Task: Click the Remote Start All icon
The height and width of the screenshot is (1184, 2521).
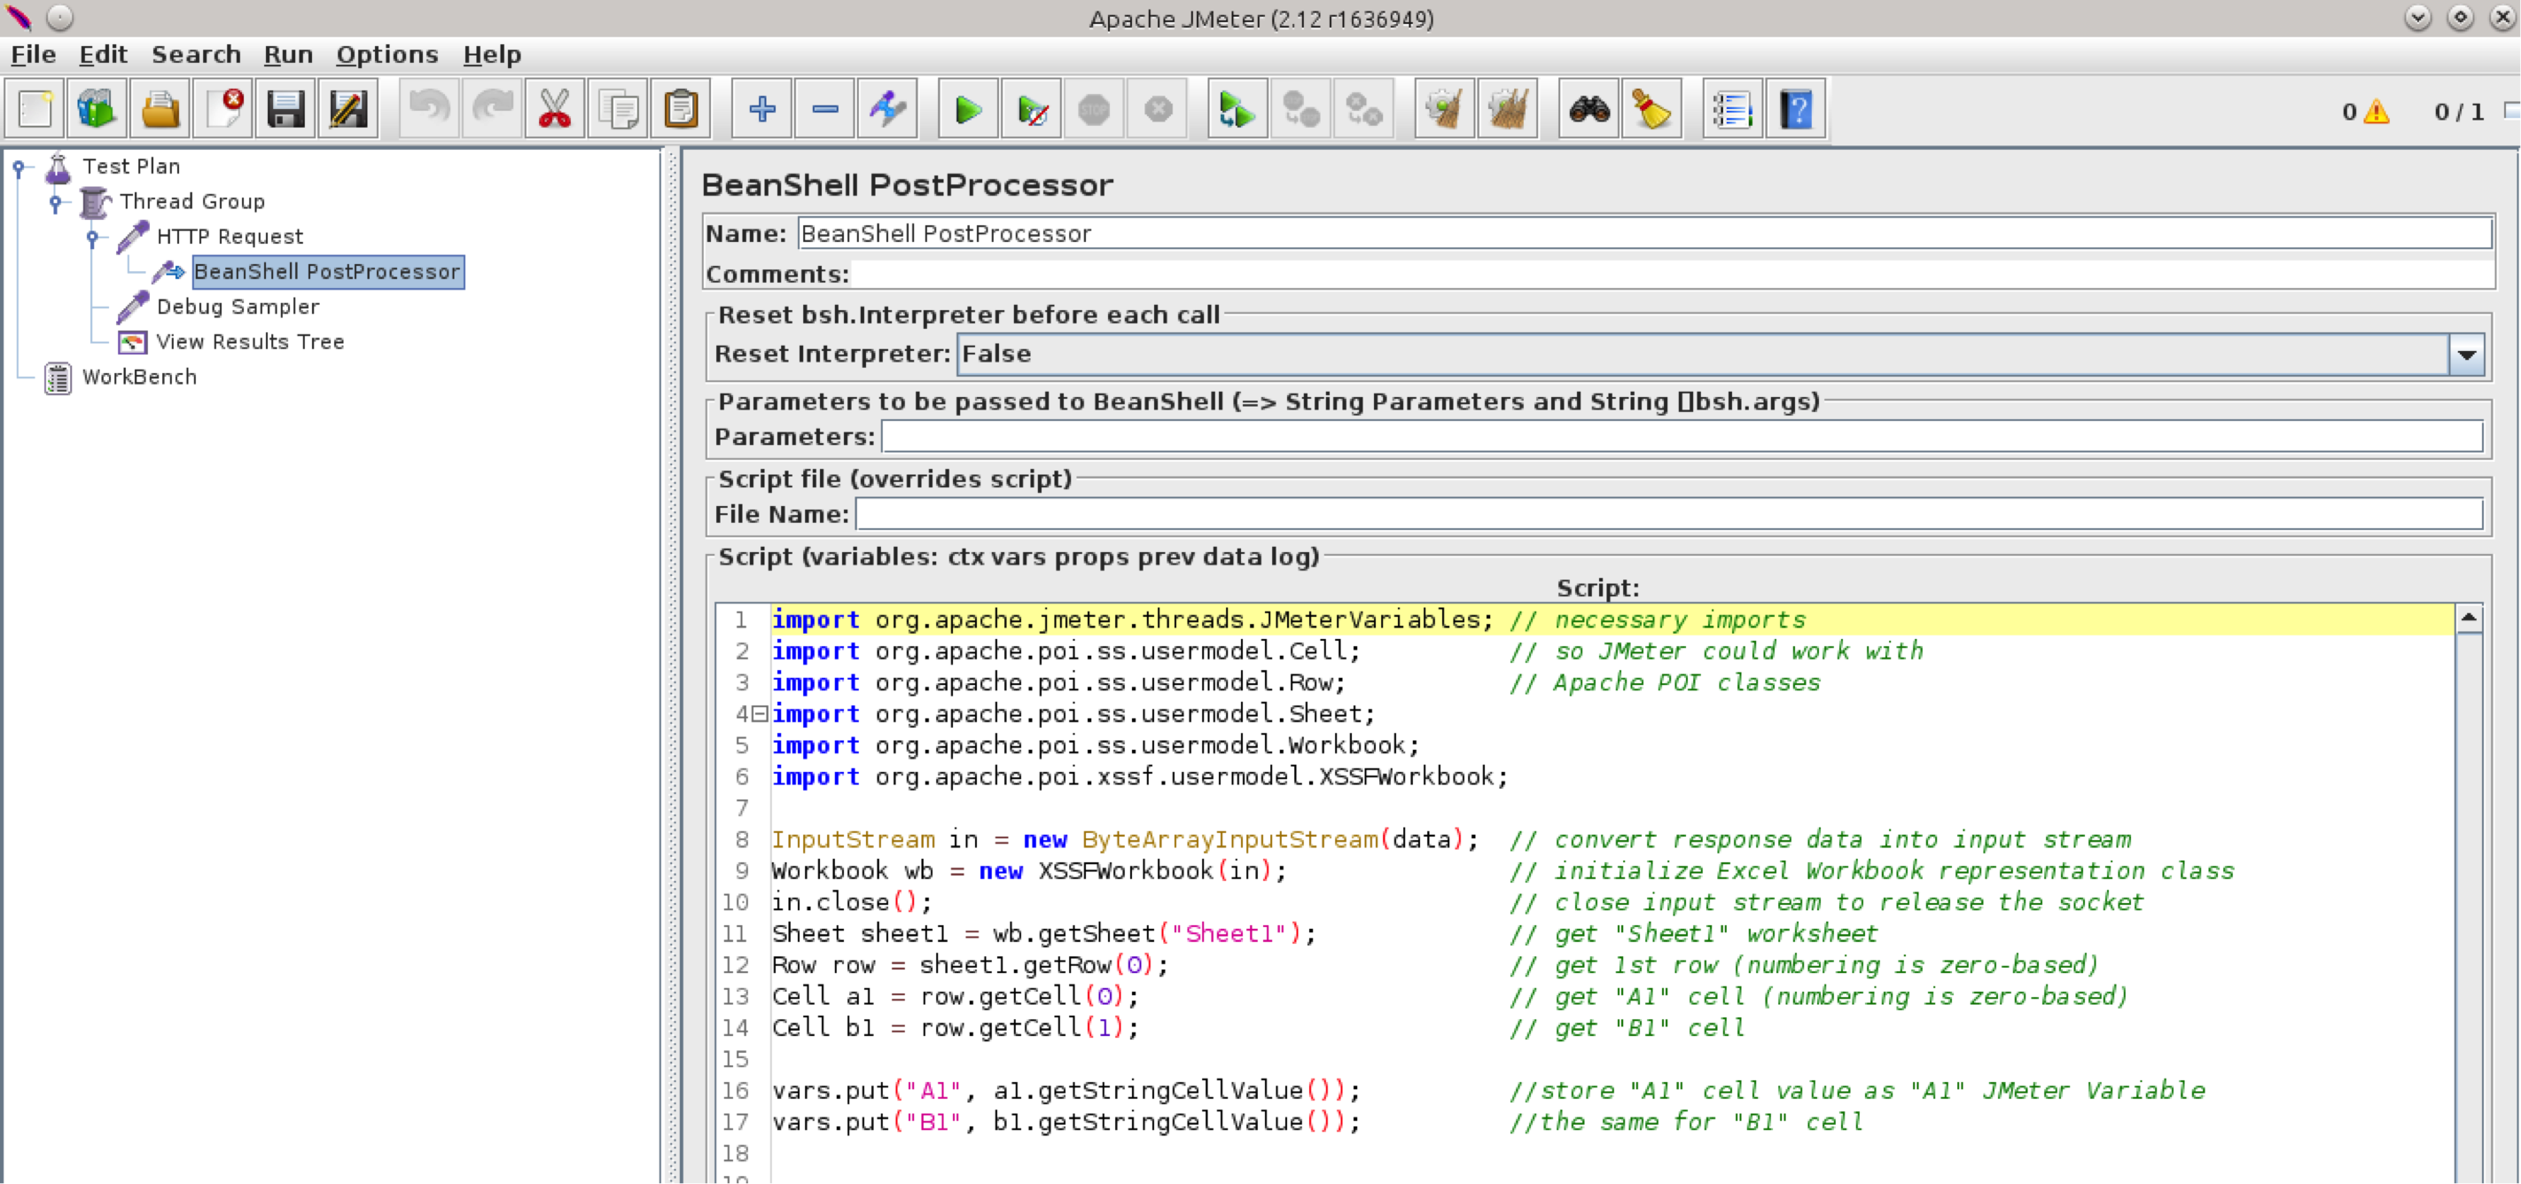Action: (1238, 109)
